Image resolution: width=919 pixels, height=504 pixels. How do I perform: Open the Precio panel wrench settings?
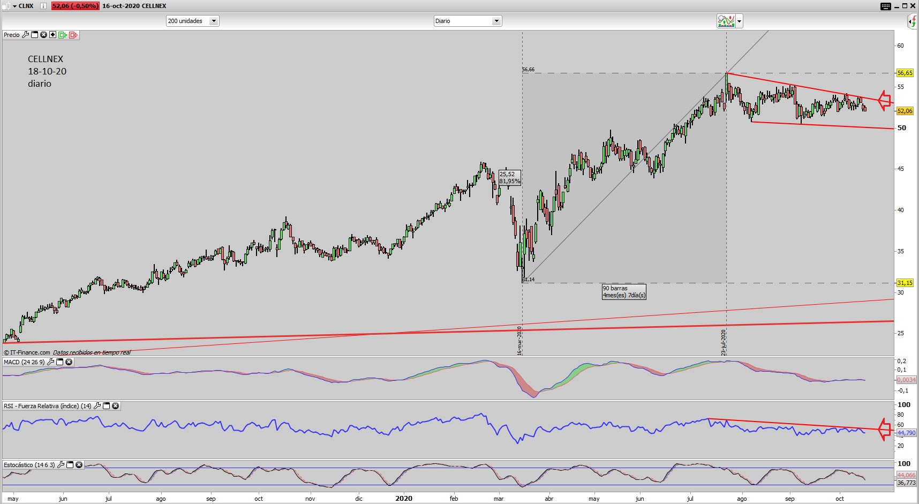coord(25,35)
